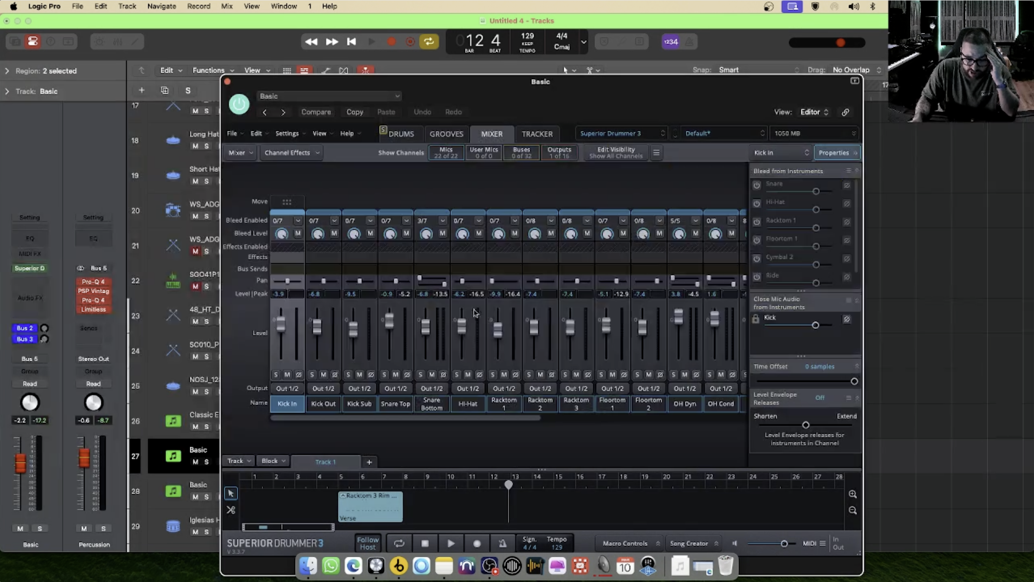Click the Compare button

316,112
